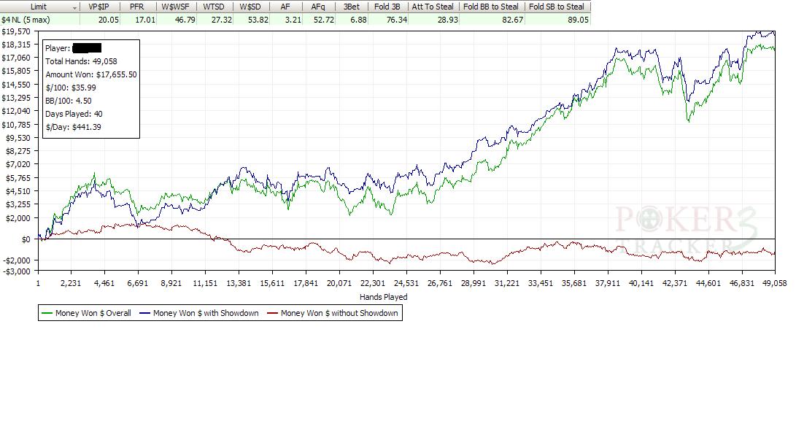The width and height of the screenshot is (796, 448).
Task: Click the PFR column header
Action: [136, 7]
